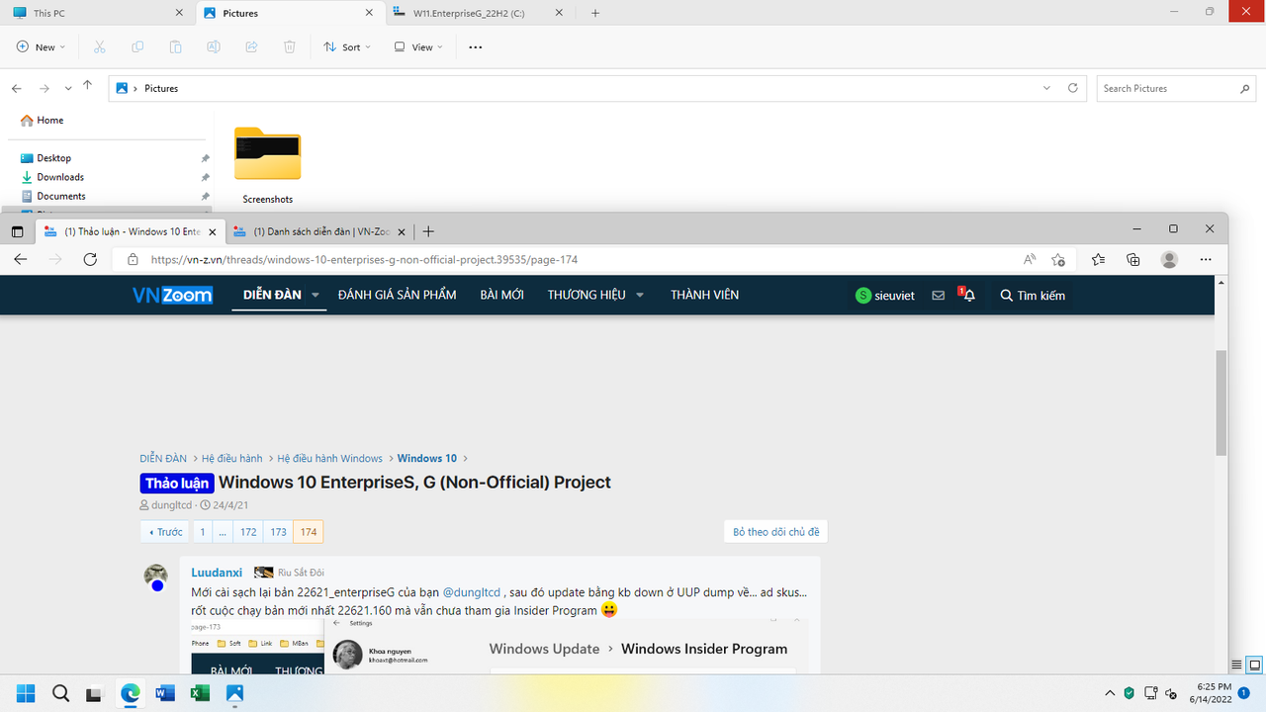Click the Bỏ theo dõi chủ đề button
The height and width of the screenshot is (712, 1266).
(x=775, y=531)
